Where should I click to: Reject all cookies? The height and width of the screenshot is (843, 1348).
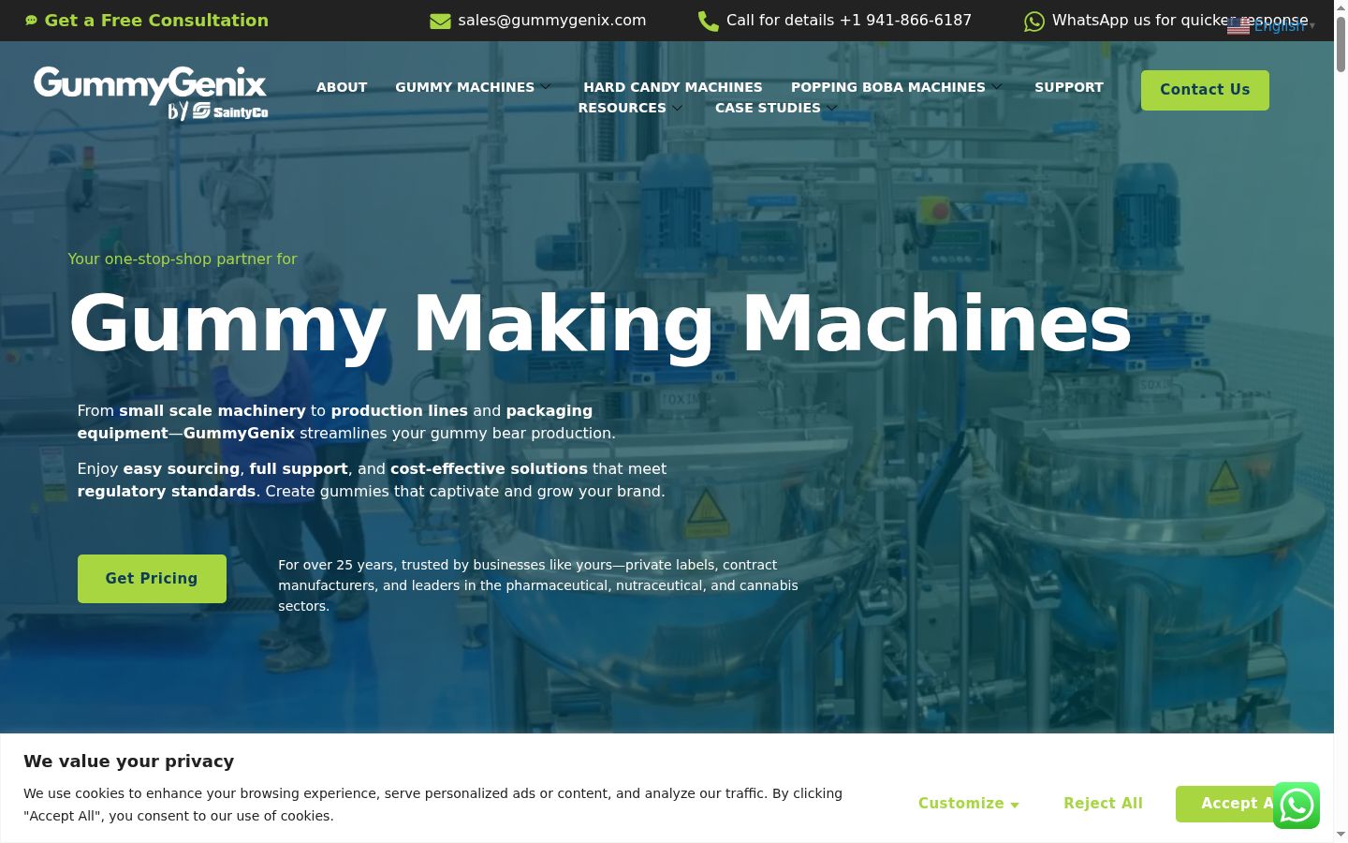1103,804
